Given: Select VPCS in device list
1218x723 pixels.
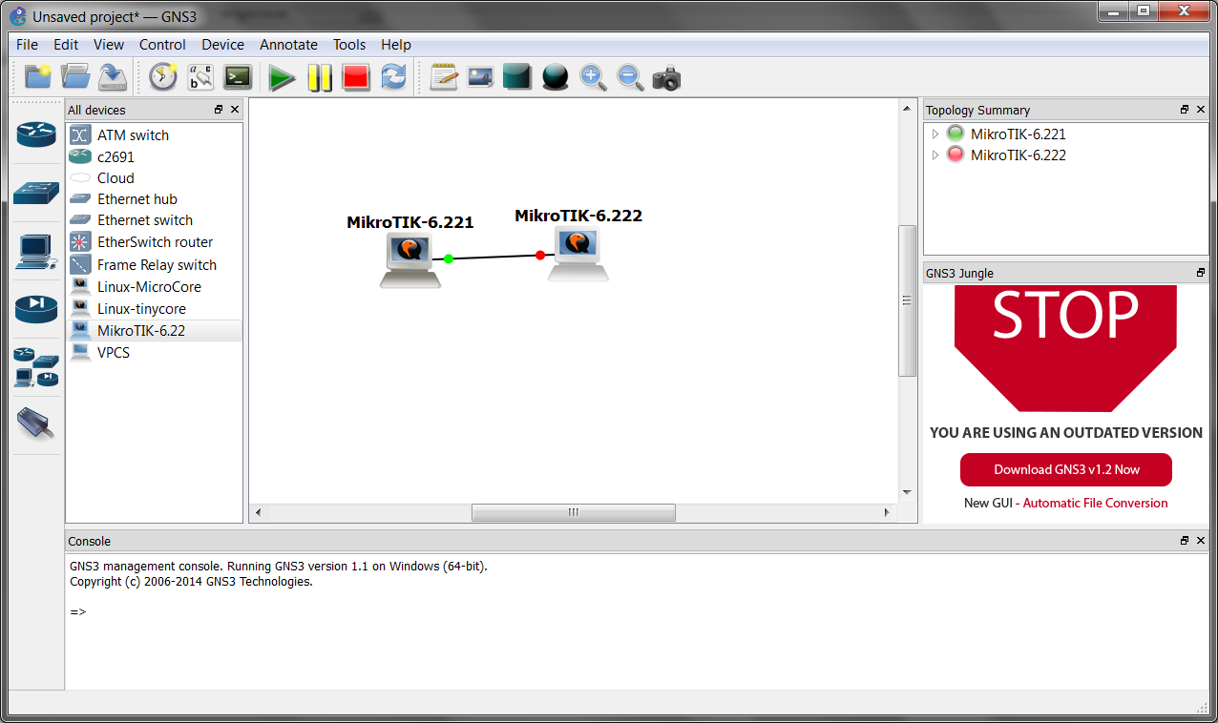Looking at the screenshot, I should pyautogui.click(x=154, y=353).
